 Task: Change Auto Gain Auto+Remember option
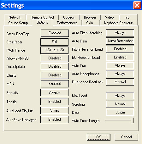pyautogui.click(x=120, y=41)
